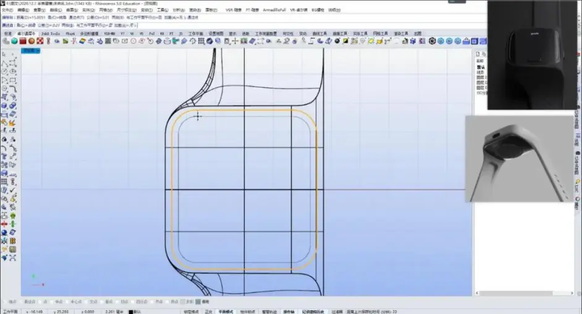Open the ArmadilloFull menu
The width and height of the screenshot is (582, 314).
click(274, 10)
